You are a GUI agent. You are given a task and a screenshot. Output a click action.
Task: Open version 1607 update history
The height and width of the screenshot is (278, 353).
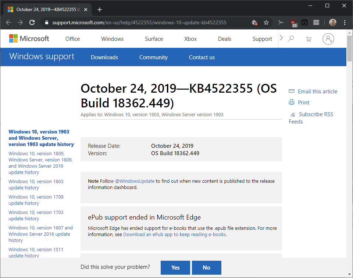(40, 234)
